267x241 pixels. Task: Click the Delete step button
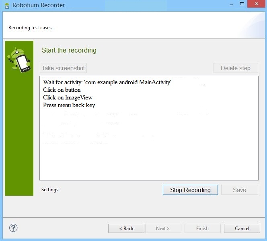click(236, 68)
